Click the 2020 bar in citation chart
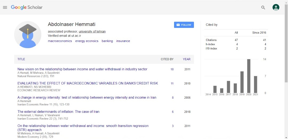Screen dimensions: 288x139 coord(248,76)
